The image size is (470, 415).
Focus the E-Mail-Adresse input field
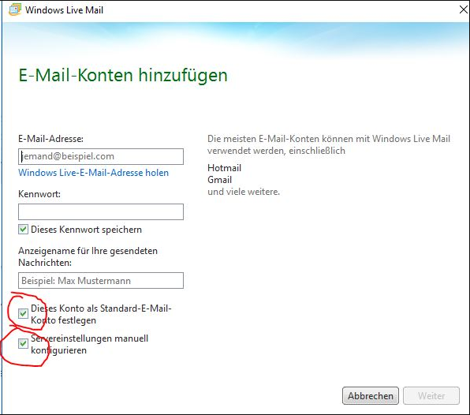click(x=101, y=156)
